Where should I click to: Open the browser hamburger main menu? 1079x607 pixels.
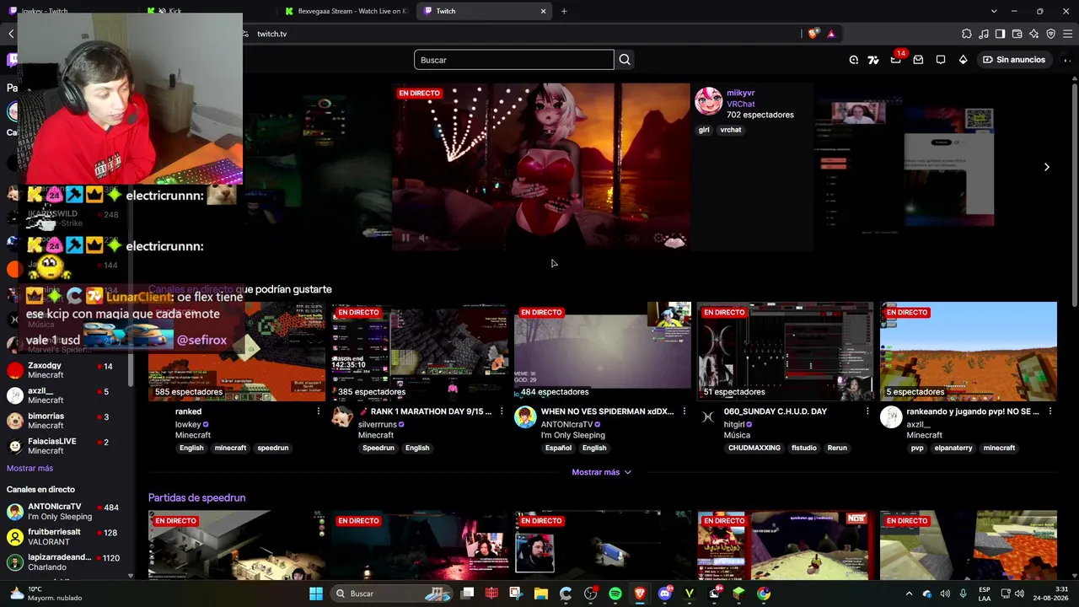pos(1068,34)
